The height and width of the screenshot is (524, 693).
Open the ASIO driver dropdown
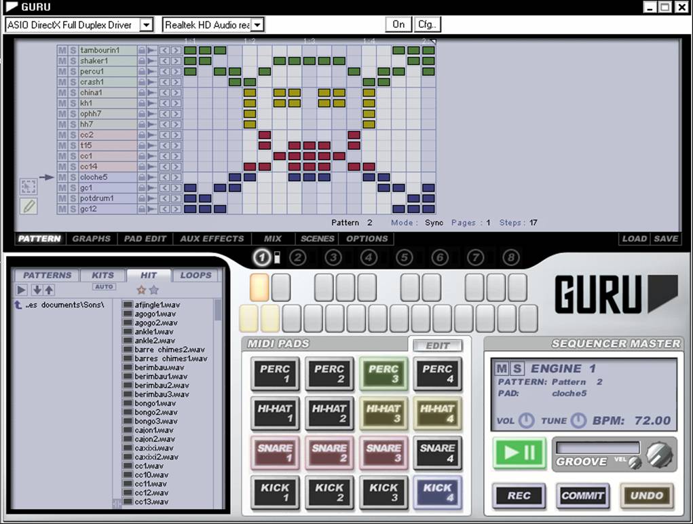tap(147, 24)
